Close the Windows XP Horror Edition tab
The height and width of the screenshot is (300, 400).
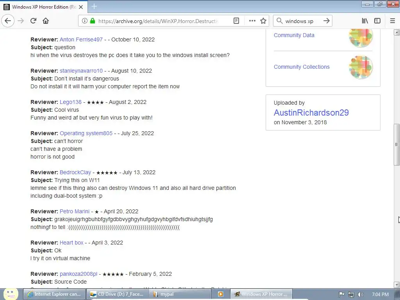pos(81,7)
